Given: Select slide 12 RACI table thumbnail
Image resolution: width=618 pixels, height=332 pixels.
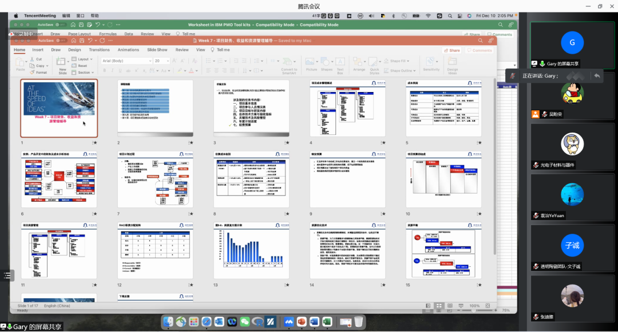Looking at the screenshot, I should coord(155,251).
